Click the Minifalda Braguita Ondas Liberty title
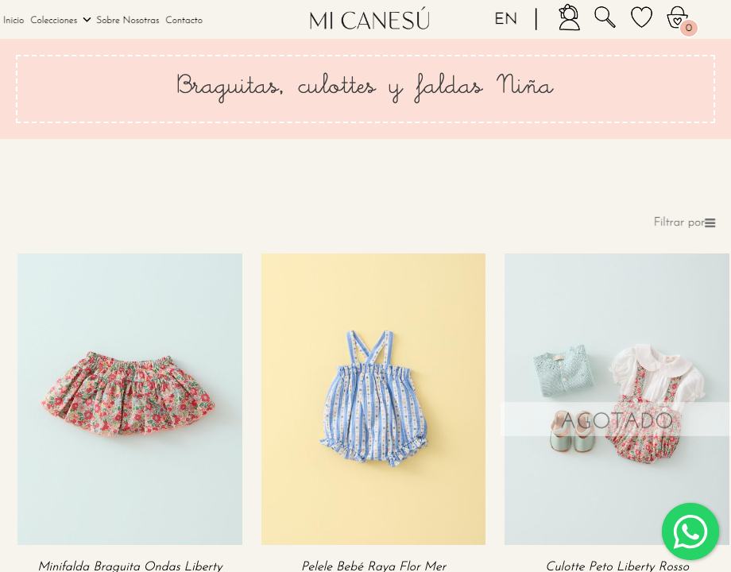This screenshot has width=731, height=572. click(130, 566)
